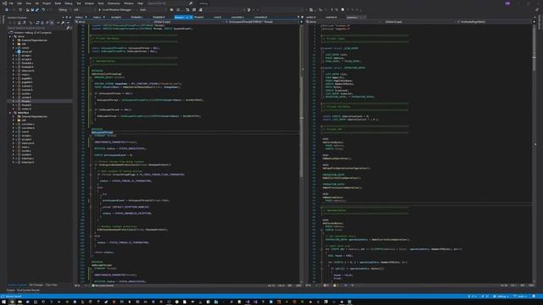
Task: Open the Git menu
Action: pyautogui.click(x=36, y=3)
